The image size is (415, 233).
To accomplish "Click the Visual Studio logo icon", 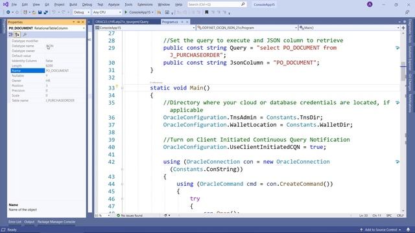I will tap(6, 5).
